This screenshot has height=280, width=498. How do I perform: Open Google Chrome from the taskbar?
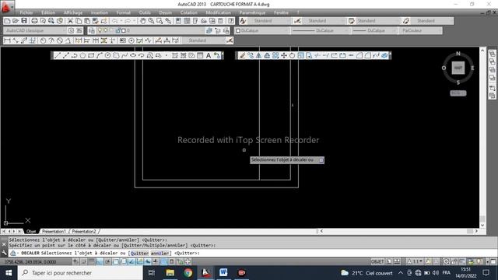(188, 273)
